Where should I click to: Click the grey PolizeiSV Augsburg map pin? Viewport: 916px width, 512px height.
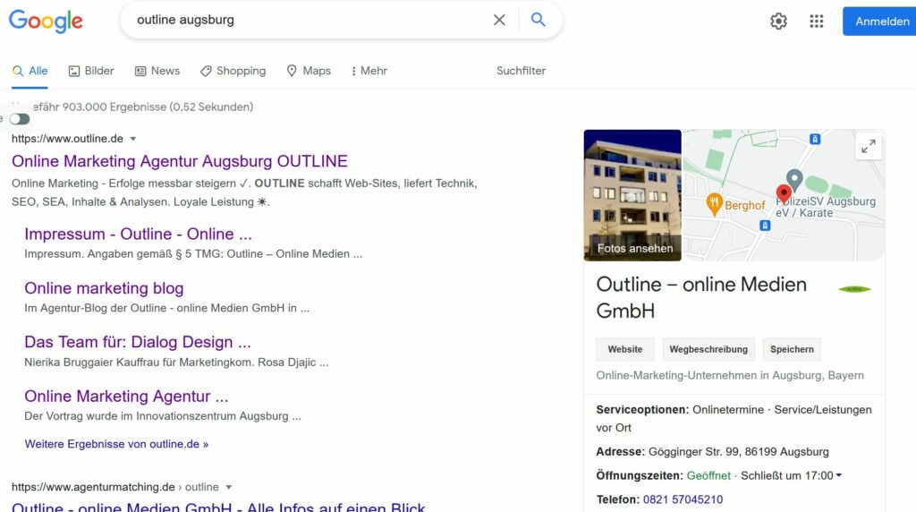pyautogui.click(x=794, y=179)
